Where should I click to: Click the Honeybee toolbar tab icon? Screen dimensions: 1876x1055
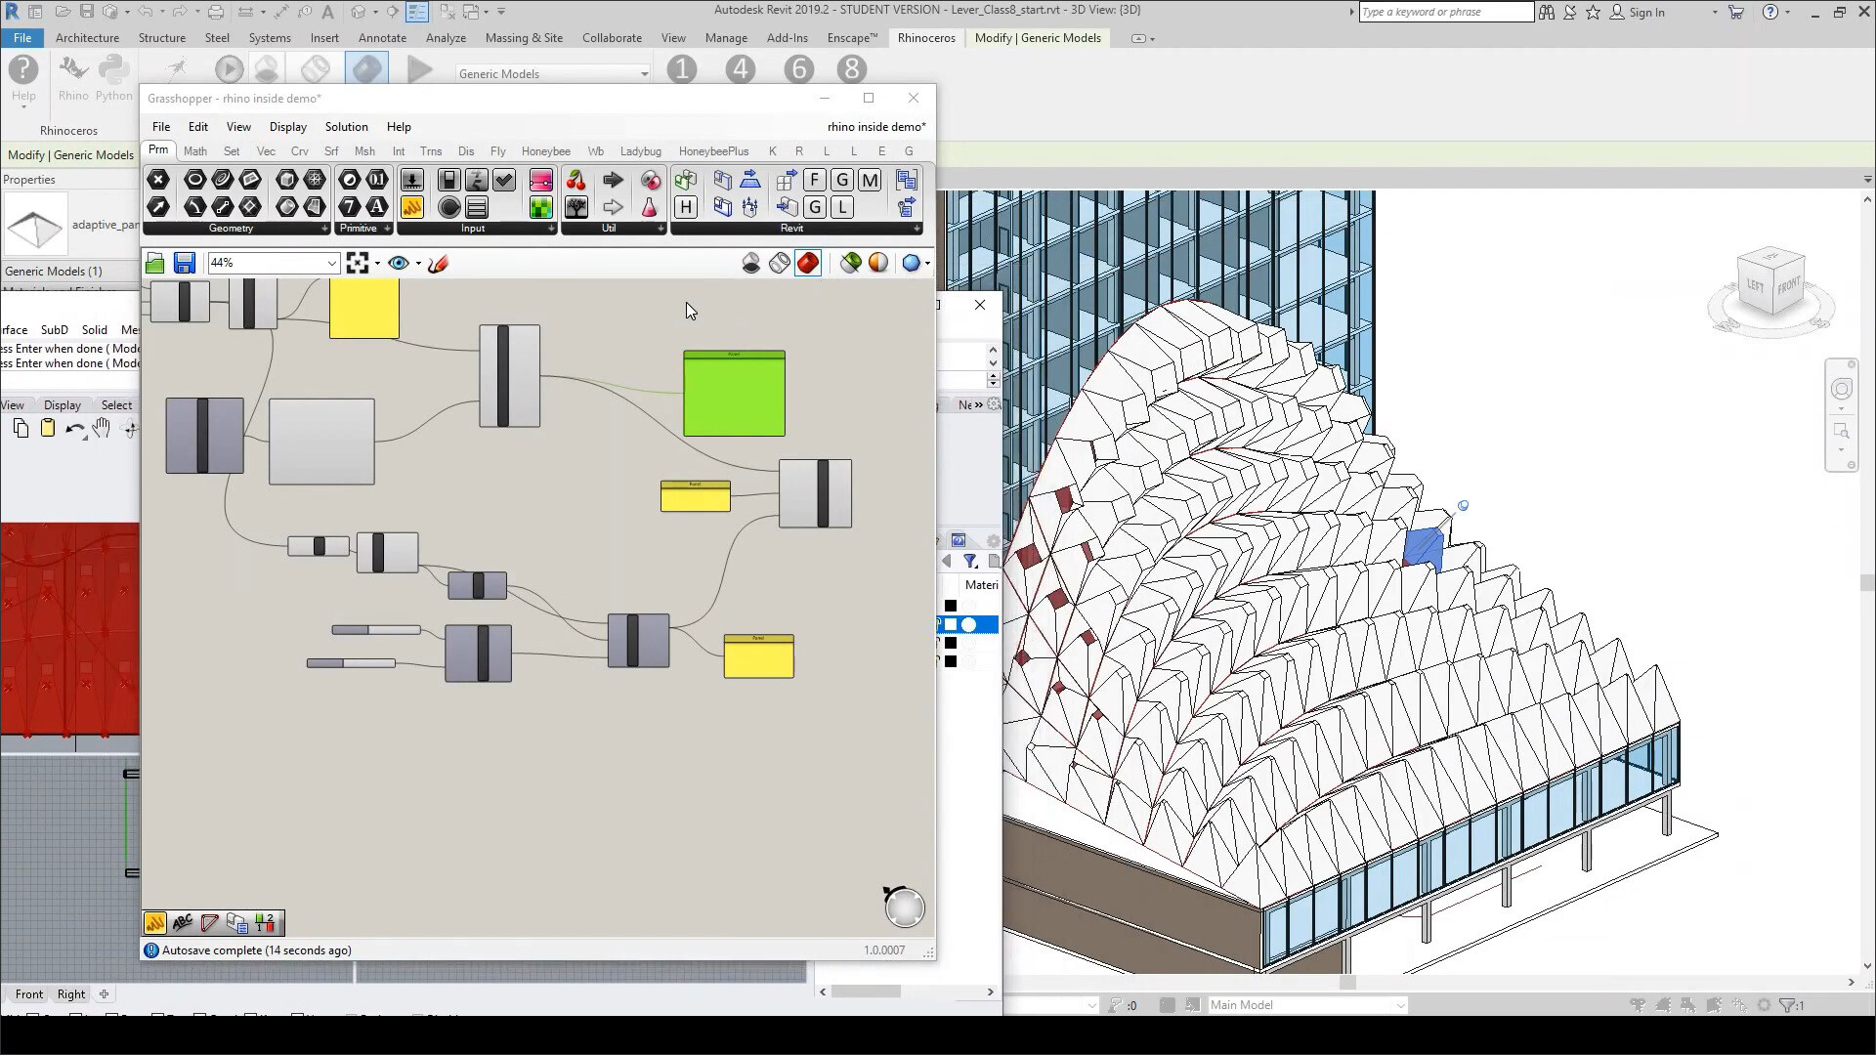543,150
